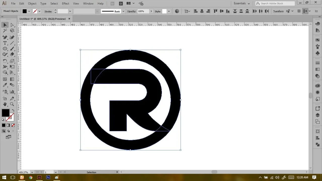This screenshot has width=322, height=181.
Task: Select the Magic Wand tool
Action: (x=5, y=31)
